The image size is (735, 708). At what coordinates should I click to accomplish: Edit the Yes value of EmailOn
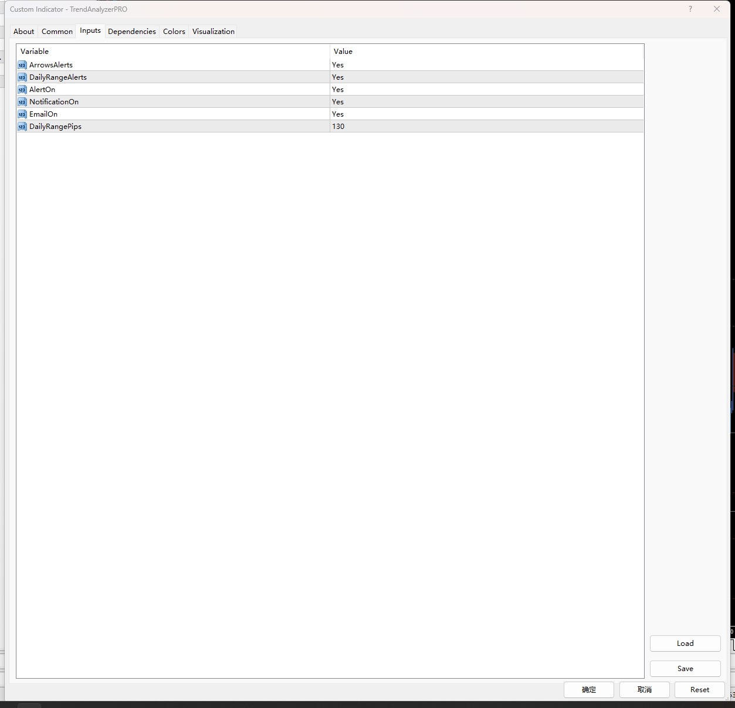point(486,114)
